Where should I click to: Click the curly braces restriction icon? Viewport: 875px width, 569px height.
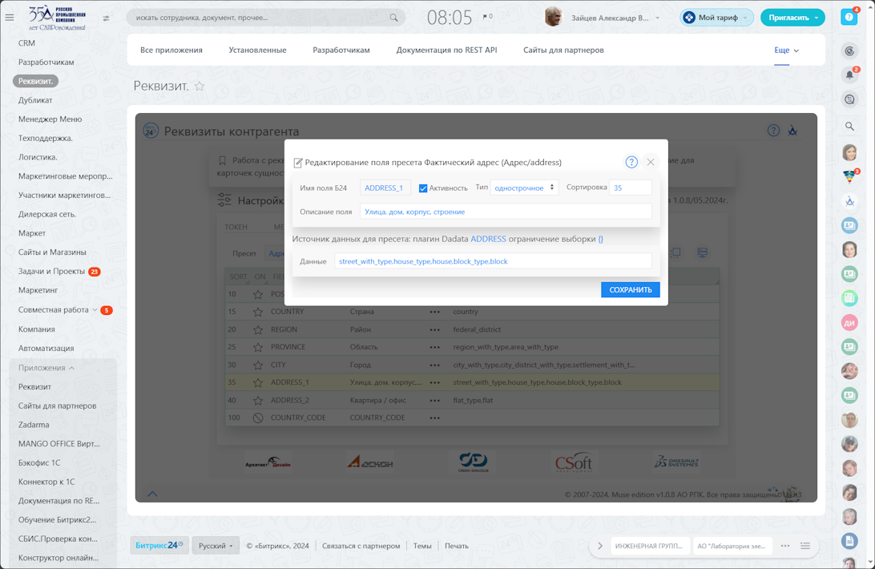(601, 239)
